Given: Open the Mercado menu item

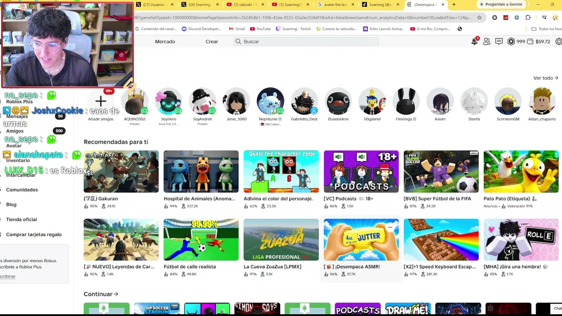Looking at the screenshot, I should click(x=165, y=41).
